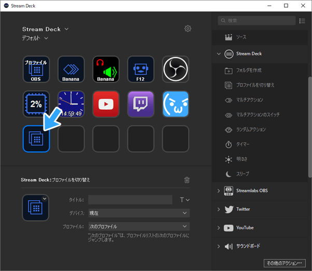Select the highlighted switch-profile key
The height and width of the screenshot is (271, 312).
tap(36, 139)
